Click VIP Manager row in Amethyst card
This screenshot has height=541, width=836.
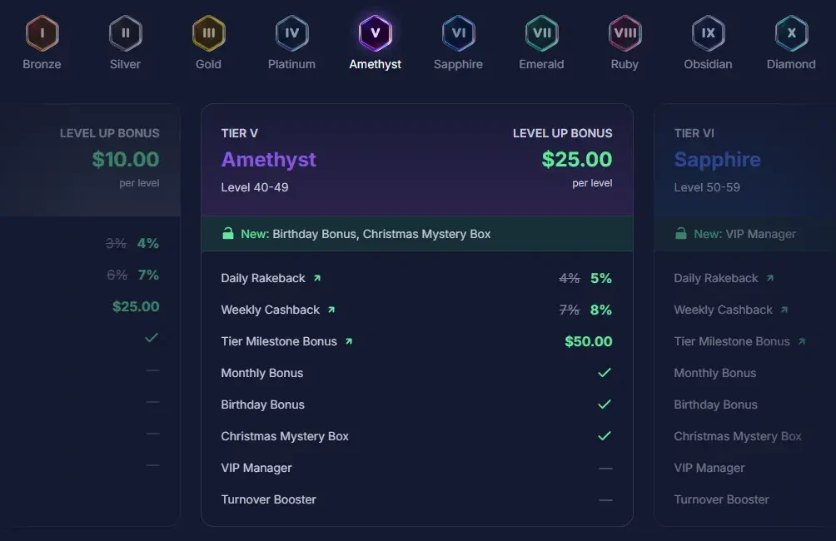[x=417, y=468]
